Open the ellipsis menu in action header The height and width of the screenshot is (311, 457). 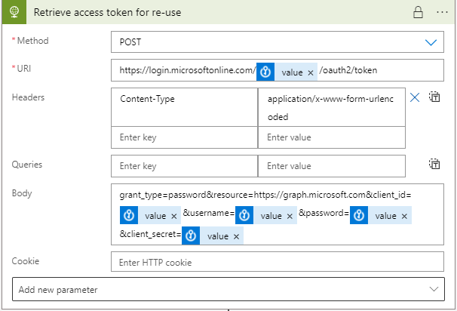click(x=441, y=13)
